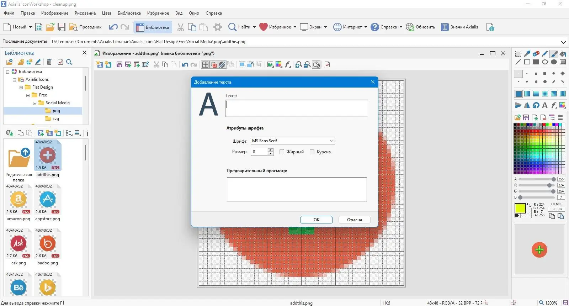Select the eyedropper color picker tool
The height and width of the screenshot is (306, 569).
[527, 54]
